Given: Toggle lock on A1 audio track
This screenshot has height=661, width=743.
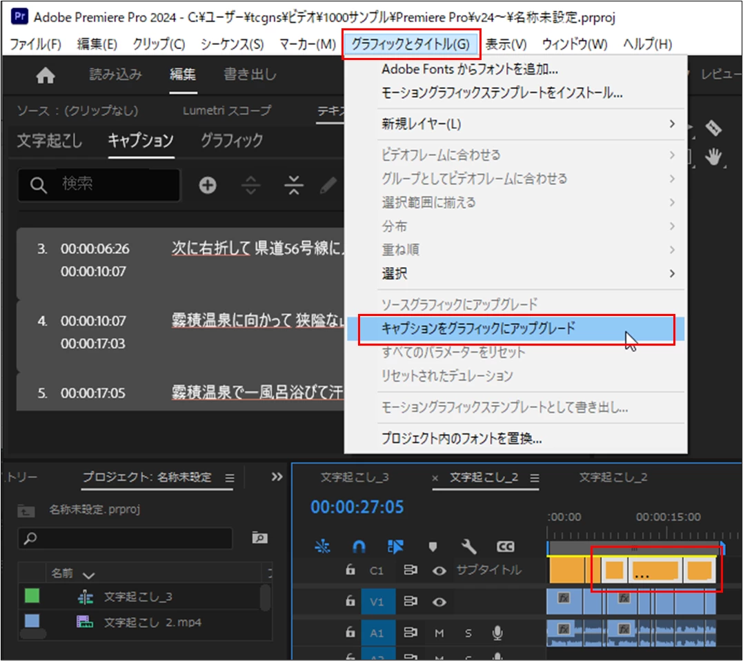Looking at the screenshot, I should 350,632.
